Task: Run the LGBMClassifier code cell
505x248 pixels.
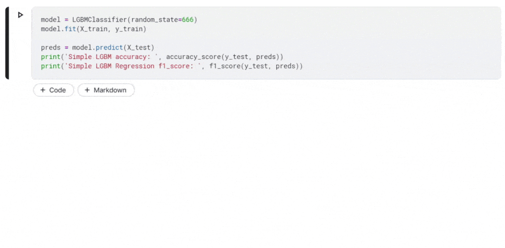Action: click(21, 15)
